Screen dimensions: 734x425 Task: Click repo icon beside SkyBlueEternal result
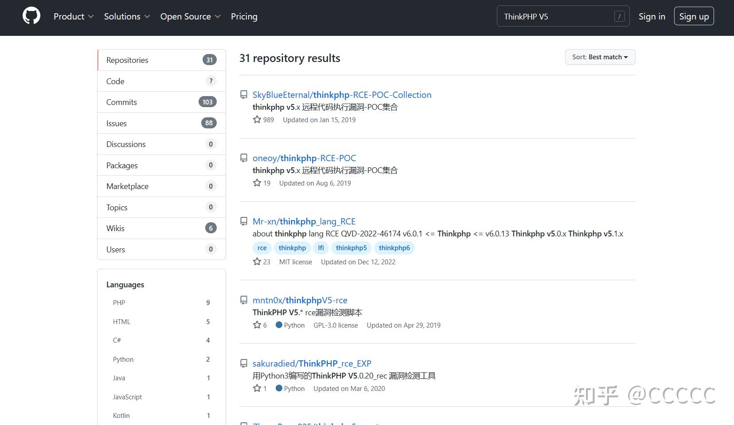click(x=244, y=95)
